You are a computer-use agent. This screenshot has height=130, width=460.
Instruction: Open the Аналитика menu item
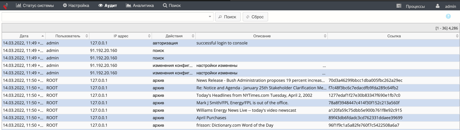click(x=140, y=5)
